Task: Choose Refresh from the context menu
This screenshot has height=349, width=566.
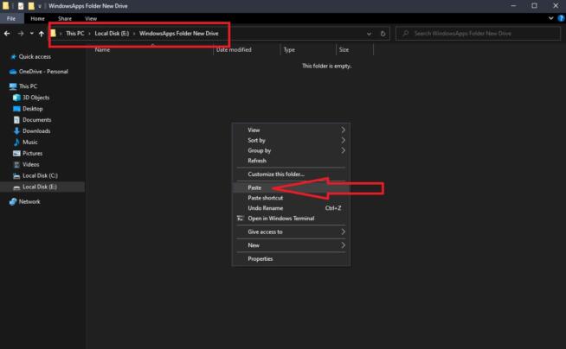Action: click(x=291, y=161)
